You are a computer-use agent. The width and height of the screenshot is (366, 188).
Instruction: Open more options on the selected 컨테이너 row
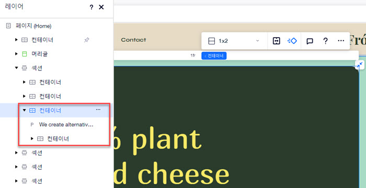click(x=98, y=109)
